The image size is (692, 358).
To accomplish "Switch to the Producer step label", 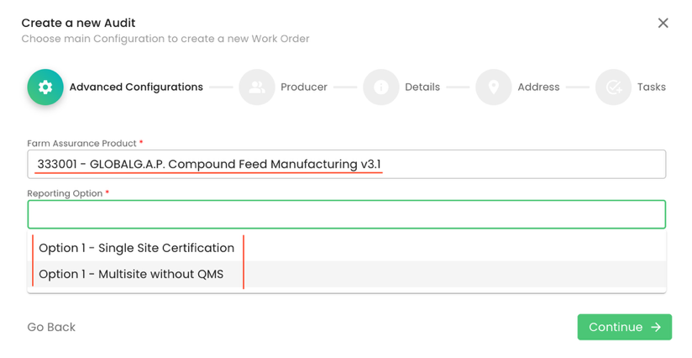I will pos(303,87).
